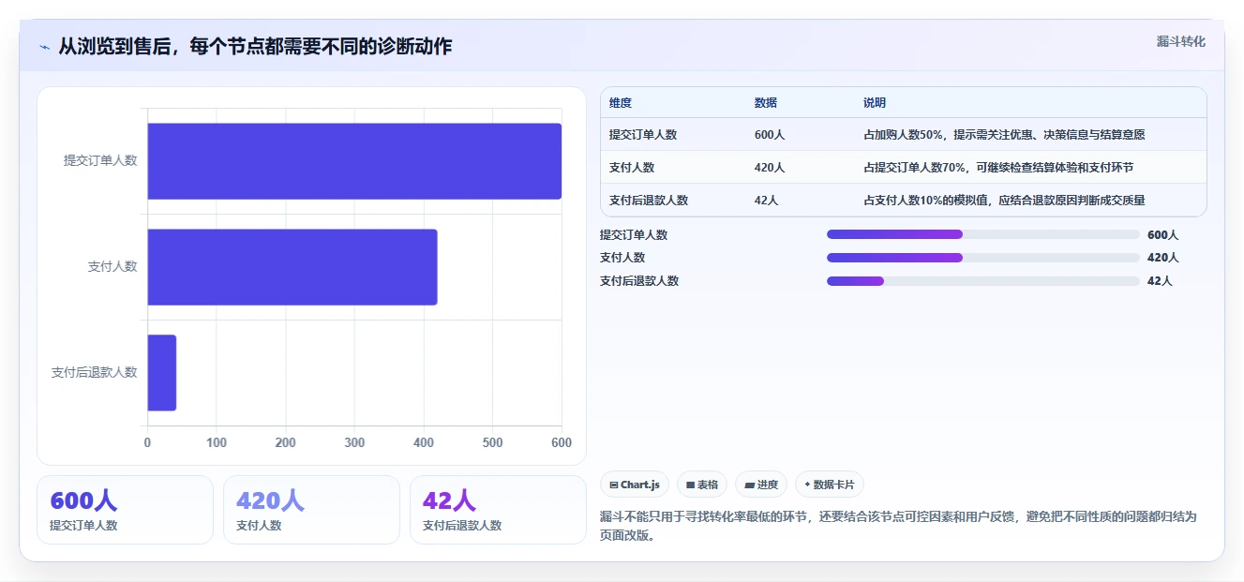This screenshot has height=582, width=1244.
Task: Click the 100 tick on the chart x-axis
Action: [217, 443]
